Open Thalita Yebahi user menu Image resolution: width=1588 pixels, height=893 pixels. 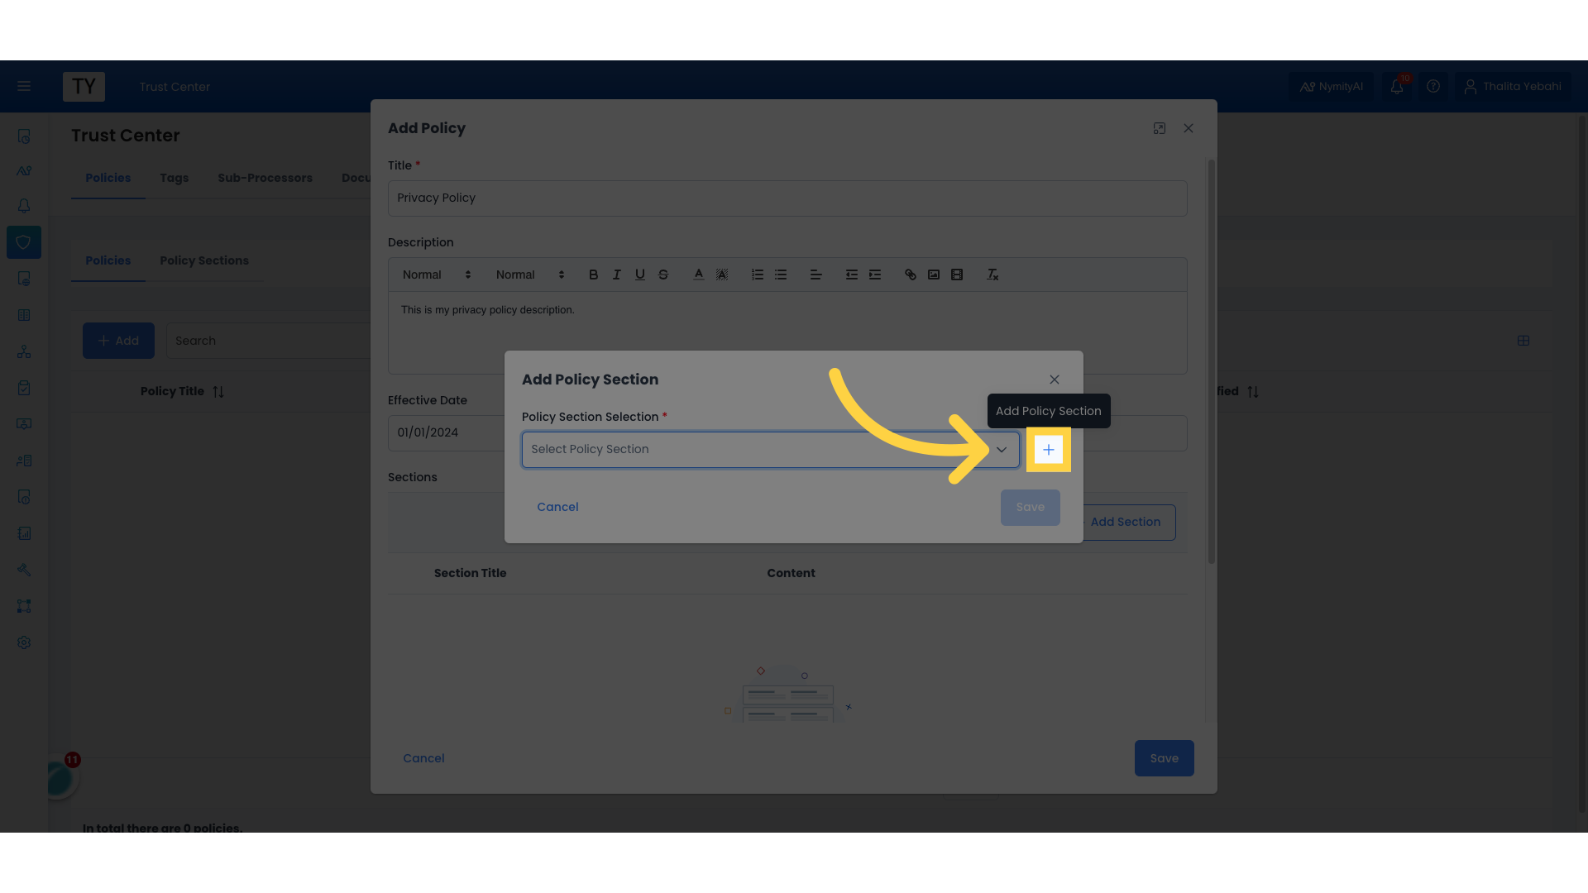click(x=1513, y=86)
